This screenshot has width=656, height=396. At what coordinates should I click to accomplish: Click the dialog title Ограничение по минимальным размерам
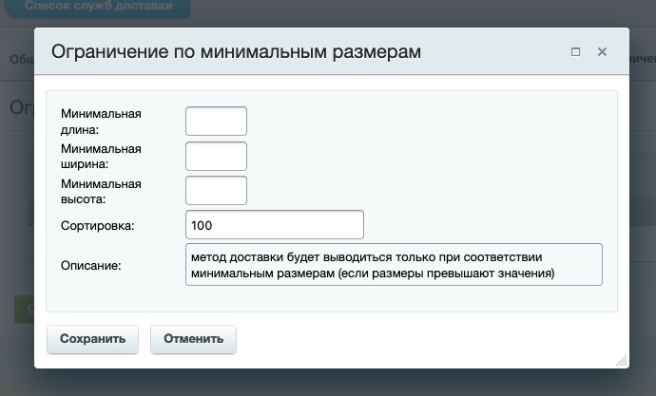[x=236, y=52]
